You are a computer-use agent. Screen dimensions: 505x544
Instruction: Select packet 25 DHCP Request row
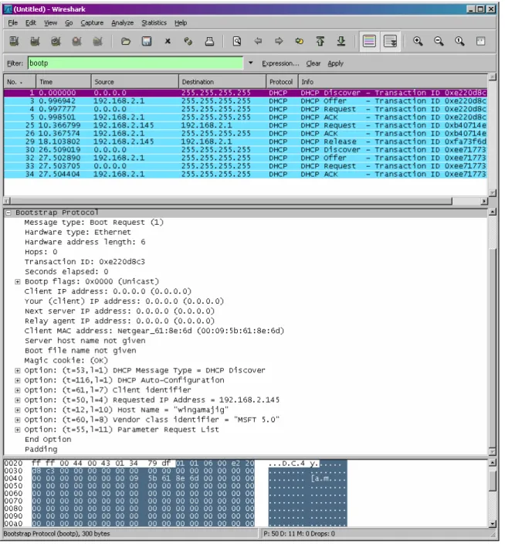point(246,125)
